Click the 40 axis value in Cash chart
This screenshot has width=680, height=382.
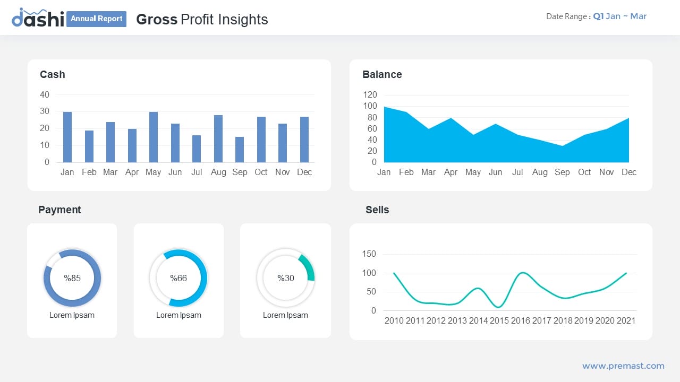[x=45, y=94]
